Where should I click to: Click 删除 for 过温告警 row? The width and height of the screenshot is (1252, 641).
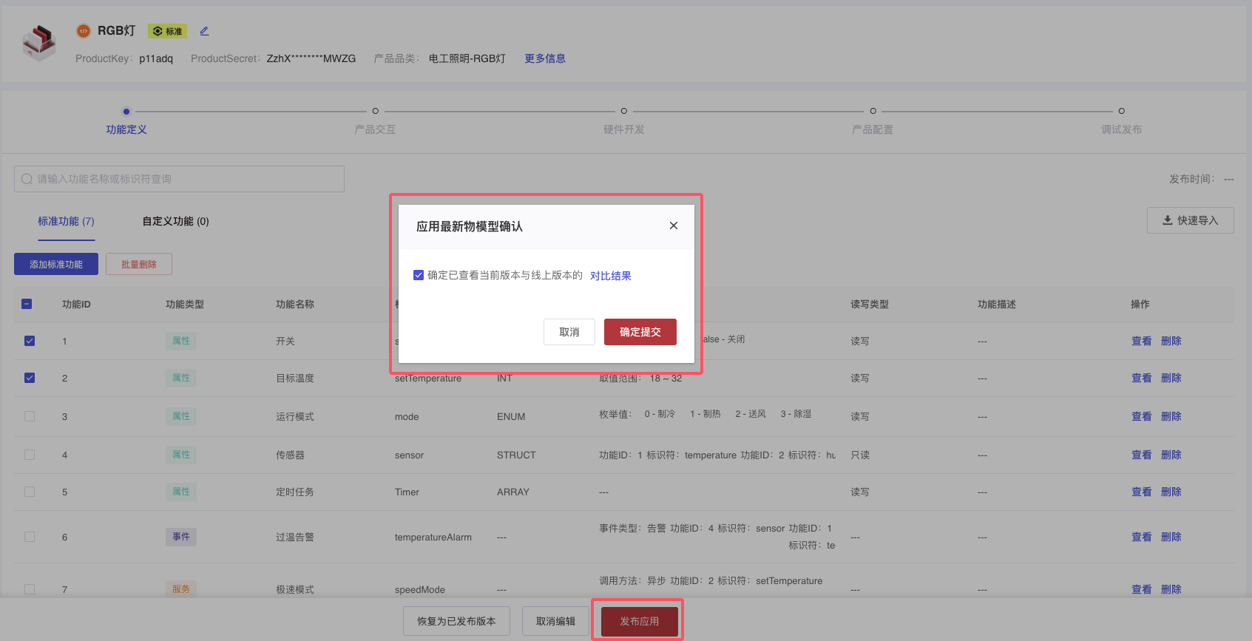[x=1171, y=537]
